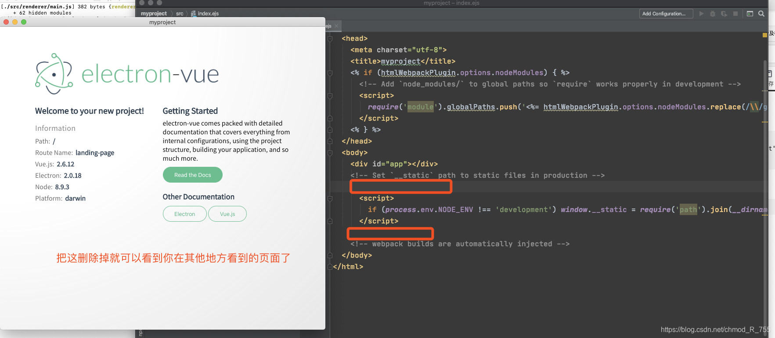Click the 'Getting Started' heading
Image resolution: width=775 pixels, height=338 pixels.
pos(190,111)
